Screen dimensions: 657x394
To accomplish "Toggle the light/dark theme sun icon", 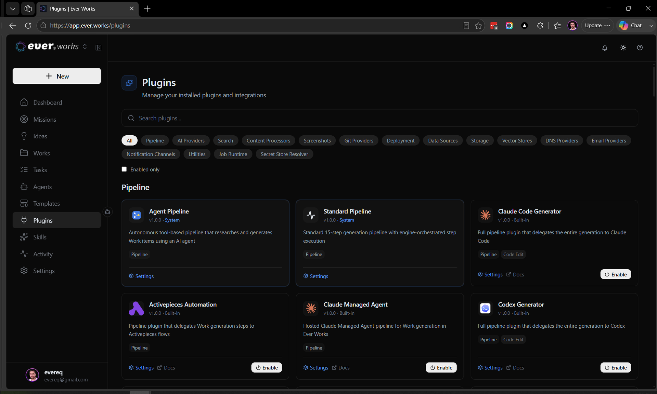I will [x=623, y=48].
